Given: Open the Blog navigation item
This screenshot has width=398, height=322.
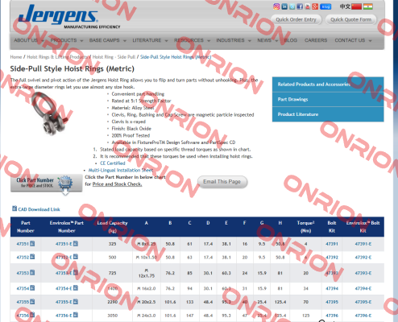Looking at the screenshot, I should pyautogui.click(x=291, y=40).
